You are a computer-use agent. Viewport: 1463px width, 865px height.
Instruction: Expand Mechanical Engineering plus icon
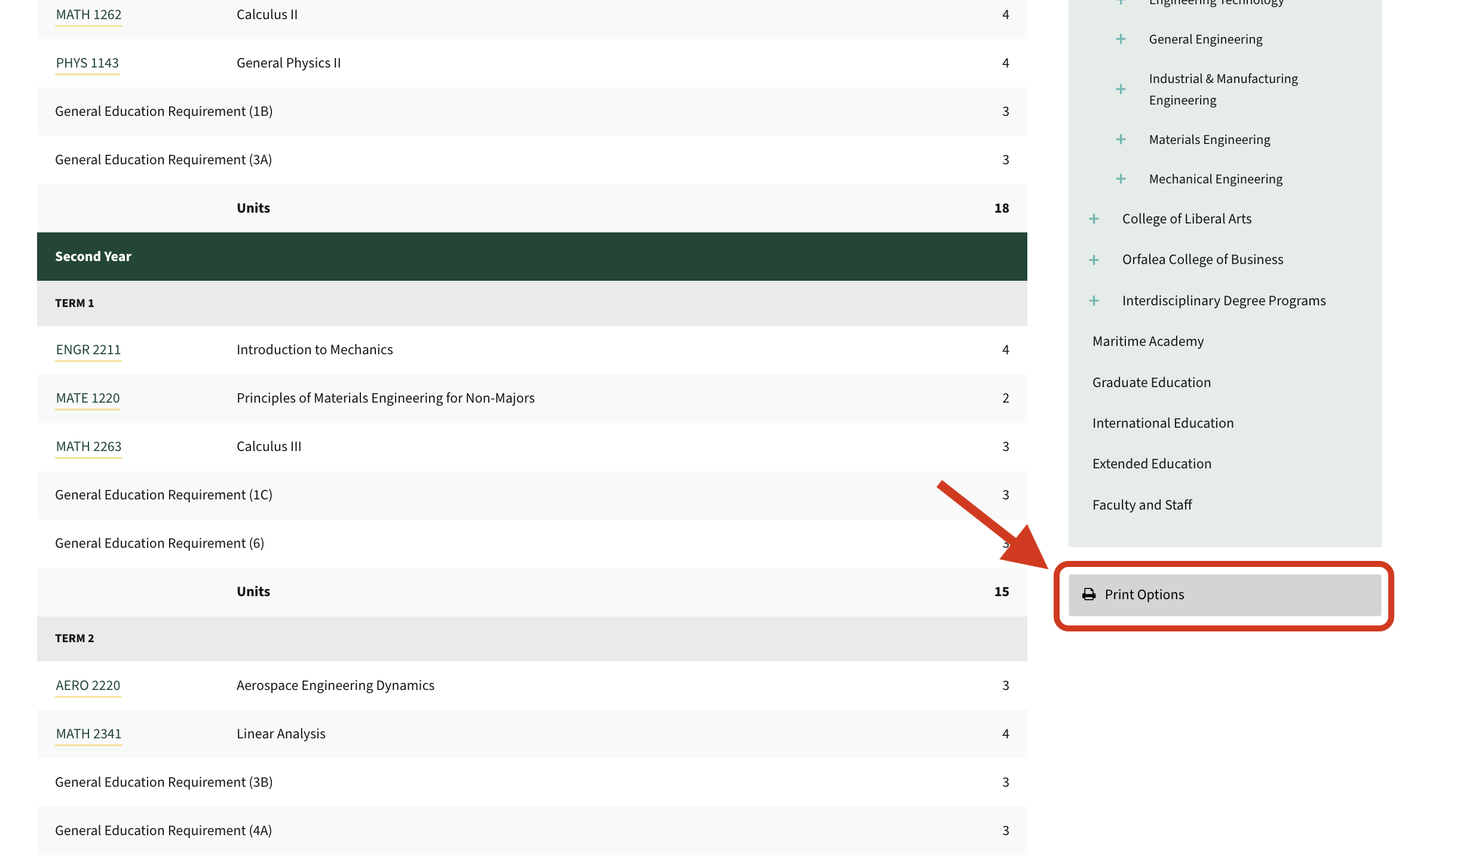pos(1121,179)
